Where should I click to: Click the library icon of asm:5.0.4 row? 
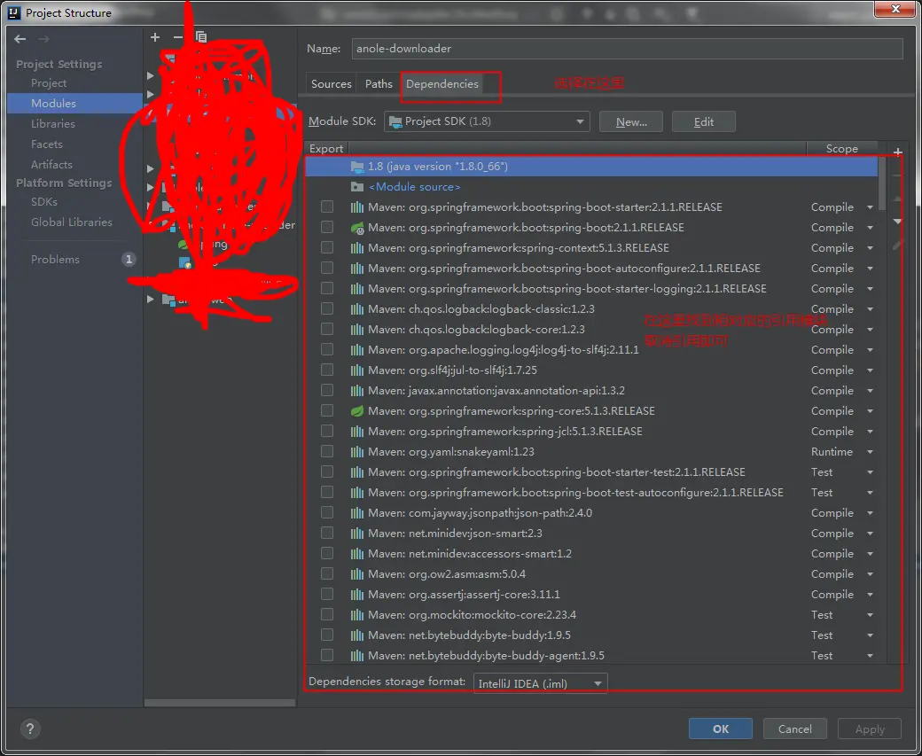(357, 573)
